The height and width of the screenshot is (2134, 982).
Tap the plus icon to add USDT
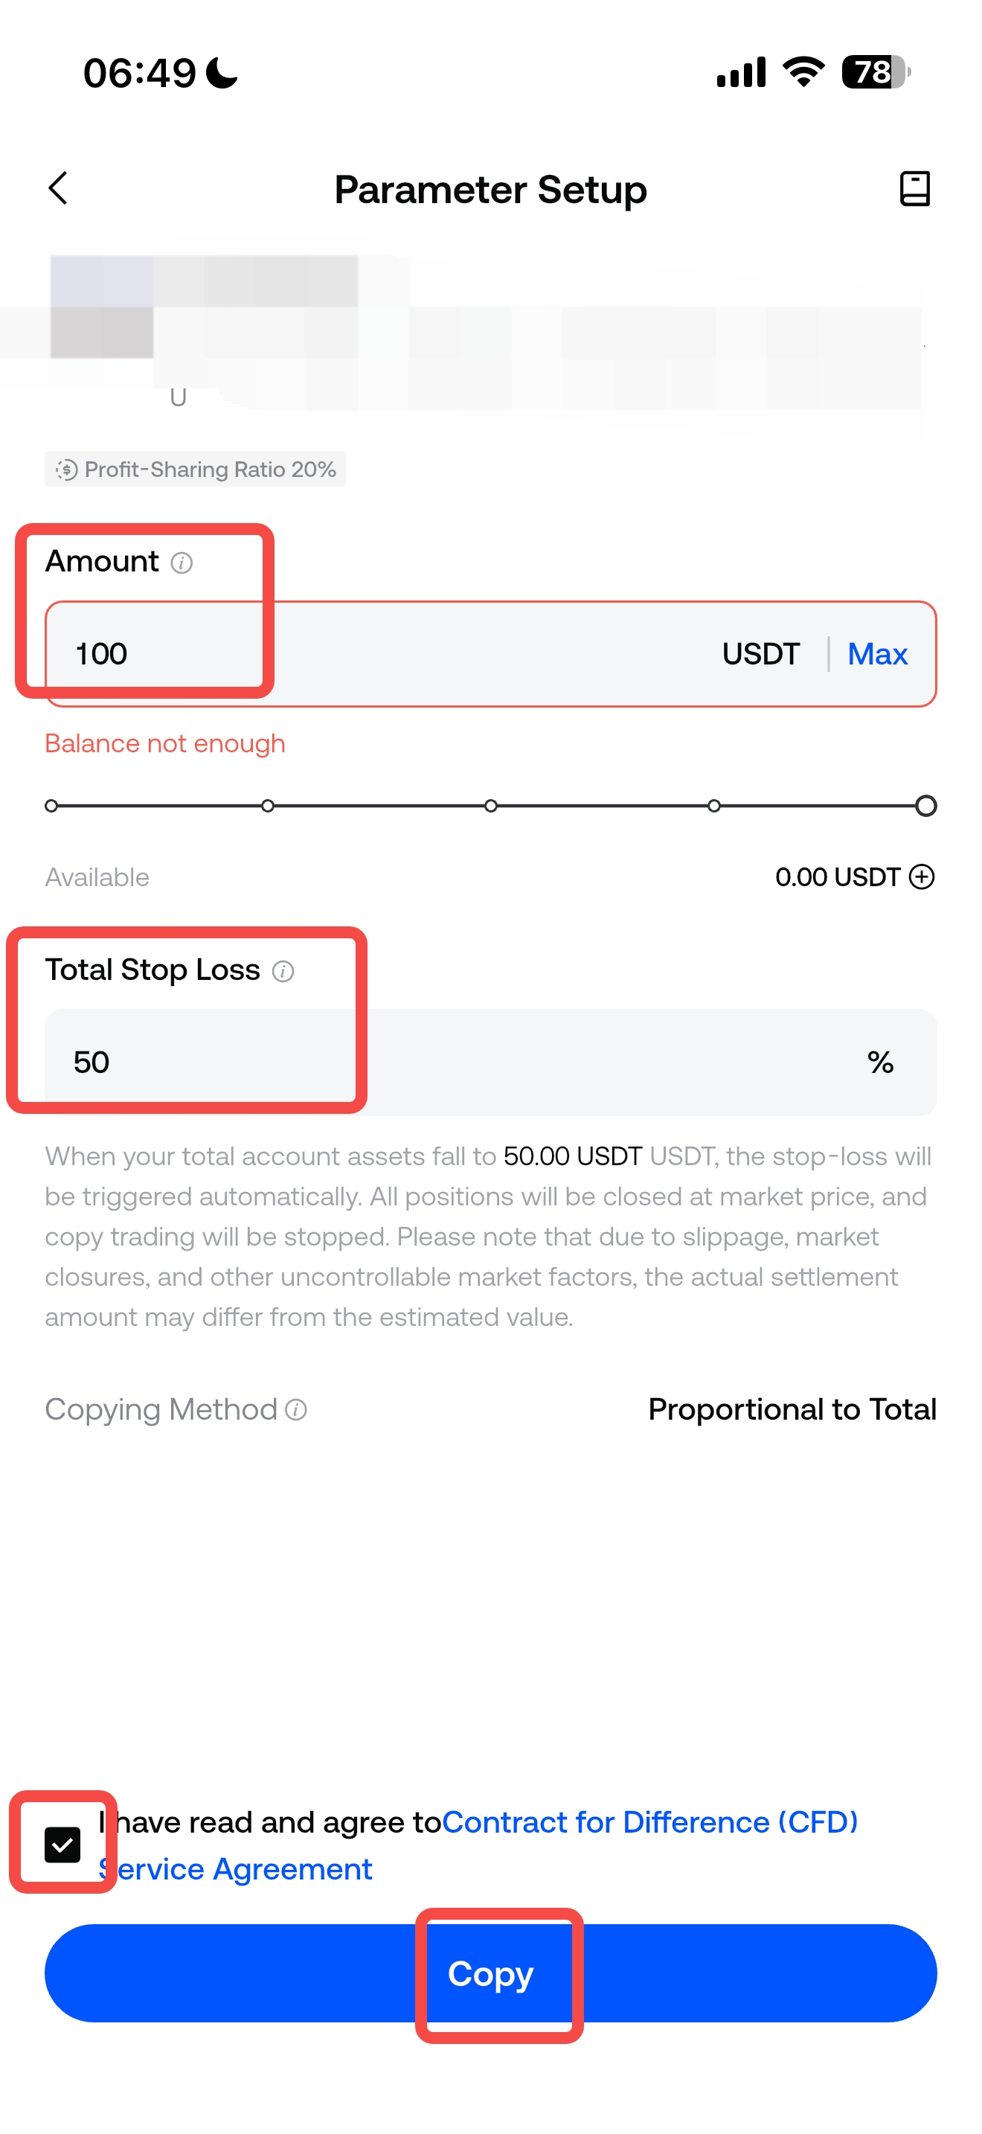pos(922,877)
